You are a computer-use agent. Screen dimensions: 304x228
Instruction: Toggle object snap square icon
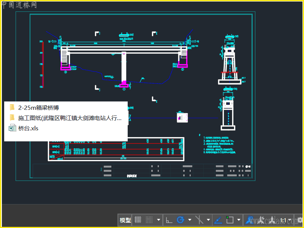pos(230,220)
